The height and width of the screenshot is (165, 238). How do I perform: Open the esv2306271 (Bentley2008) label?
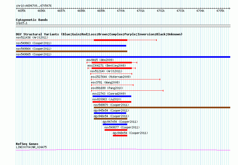click(x=107, y=66)
